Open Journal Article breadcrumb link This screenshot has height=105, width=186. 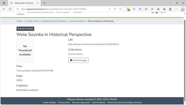click(x=77, y=21)
